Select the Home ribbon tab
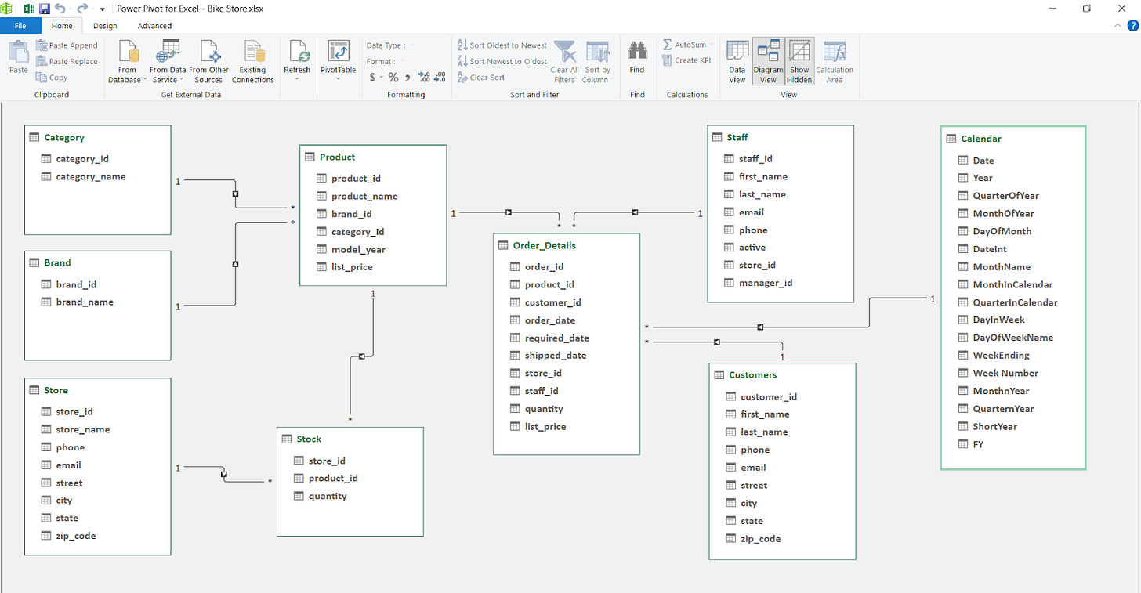 62,26
